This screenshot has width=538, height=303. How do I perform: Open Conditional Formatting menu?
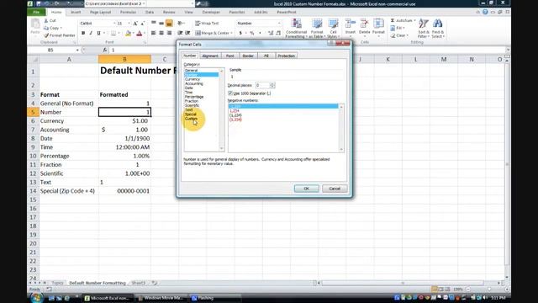click(297, 28)
